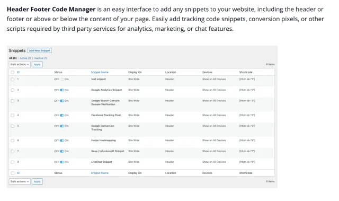Click the Status column header at top
The height and width of the screenshot is (201, 339).
pos(58,72)
